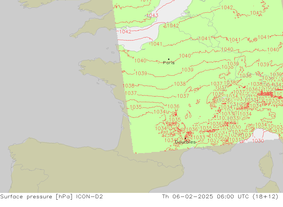Click the 1038 label at the western domain edge
Image resolution: width=283 pixels, height=207 pixels.
pyautogui.click(x=128, y=86)
